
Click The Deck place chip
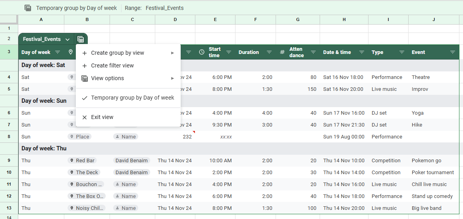click(84, 172)
